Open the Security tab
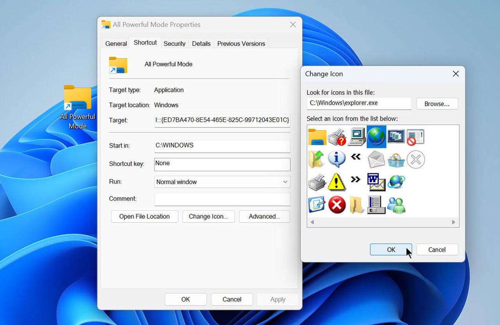The image size is (500, 325). click(174, 43)
